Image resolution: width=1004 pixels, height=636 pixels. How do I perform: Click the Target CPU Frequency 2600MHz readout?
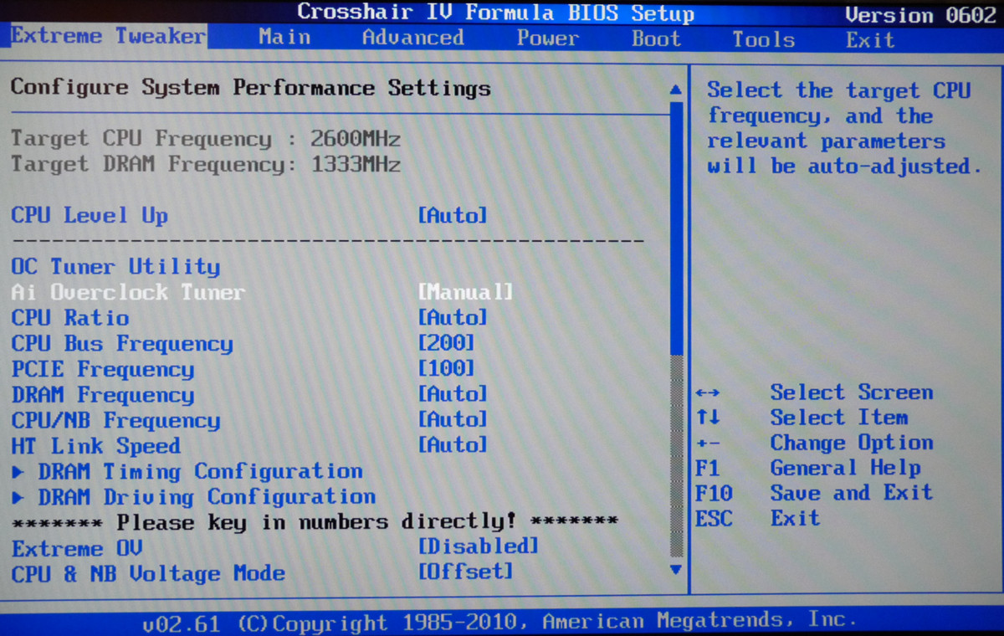click(x=206, y=139)
